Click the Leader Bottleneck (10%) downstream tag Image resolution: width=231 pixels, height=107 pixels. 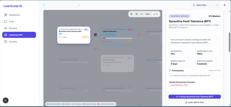tap(179, 85)
